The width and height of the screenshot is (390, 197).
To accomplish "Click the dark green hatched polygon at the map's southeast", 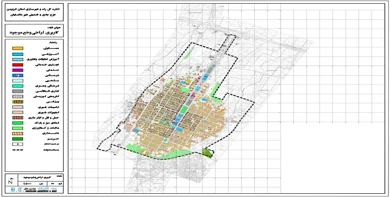I will tap(208, 153).
